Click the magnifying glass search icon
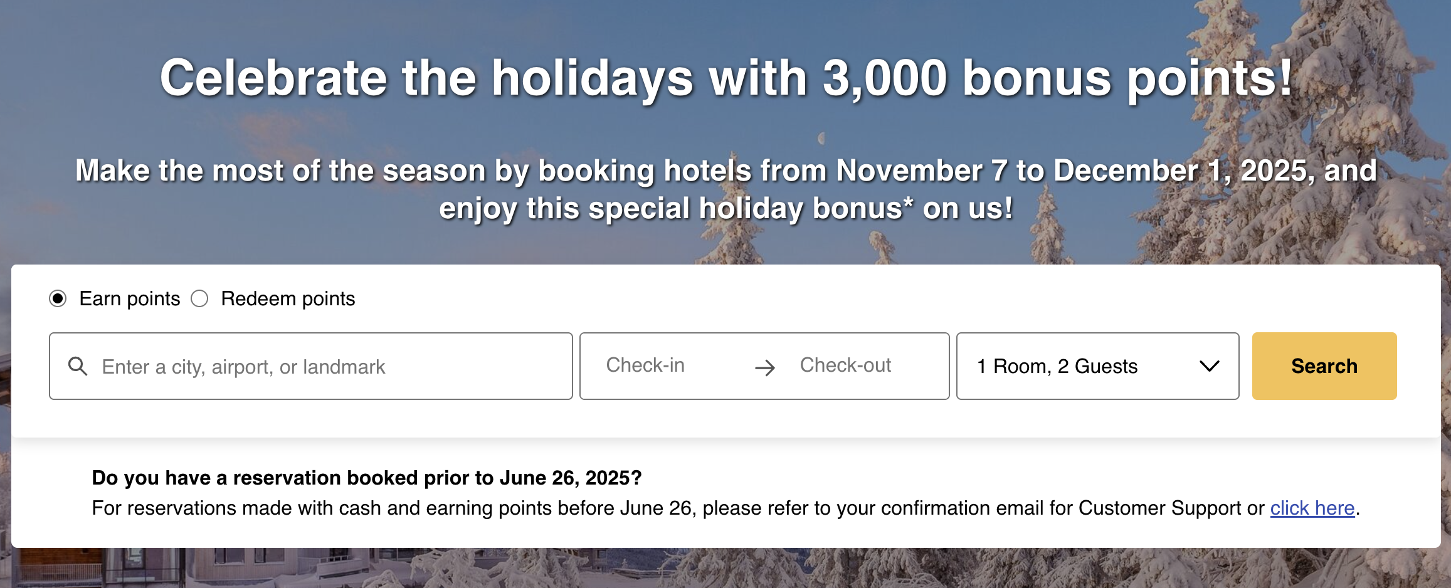This screenshot has height=588, width=1451. (x=78, y=365)
